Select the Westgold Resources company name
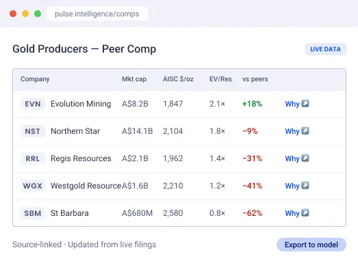358x263 pixels. [86, 186]
